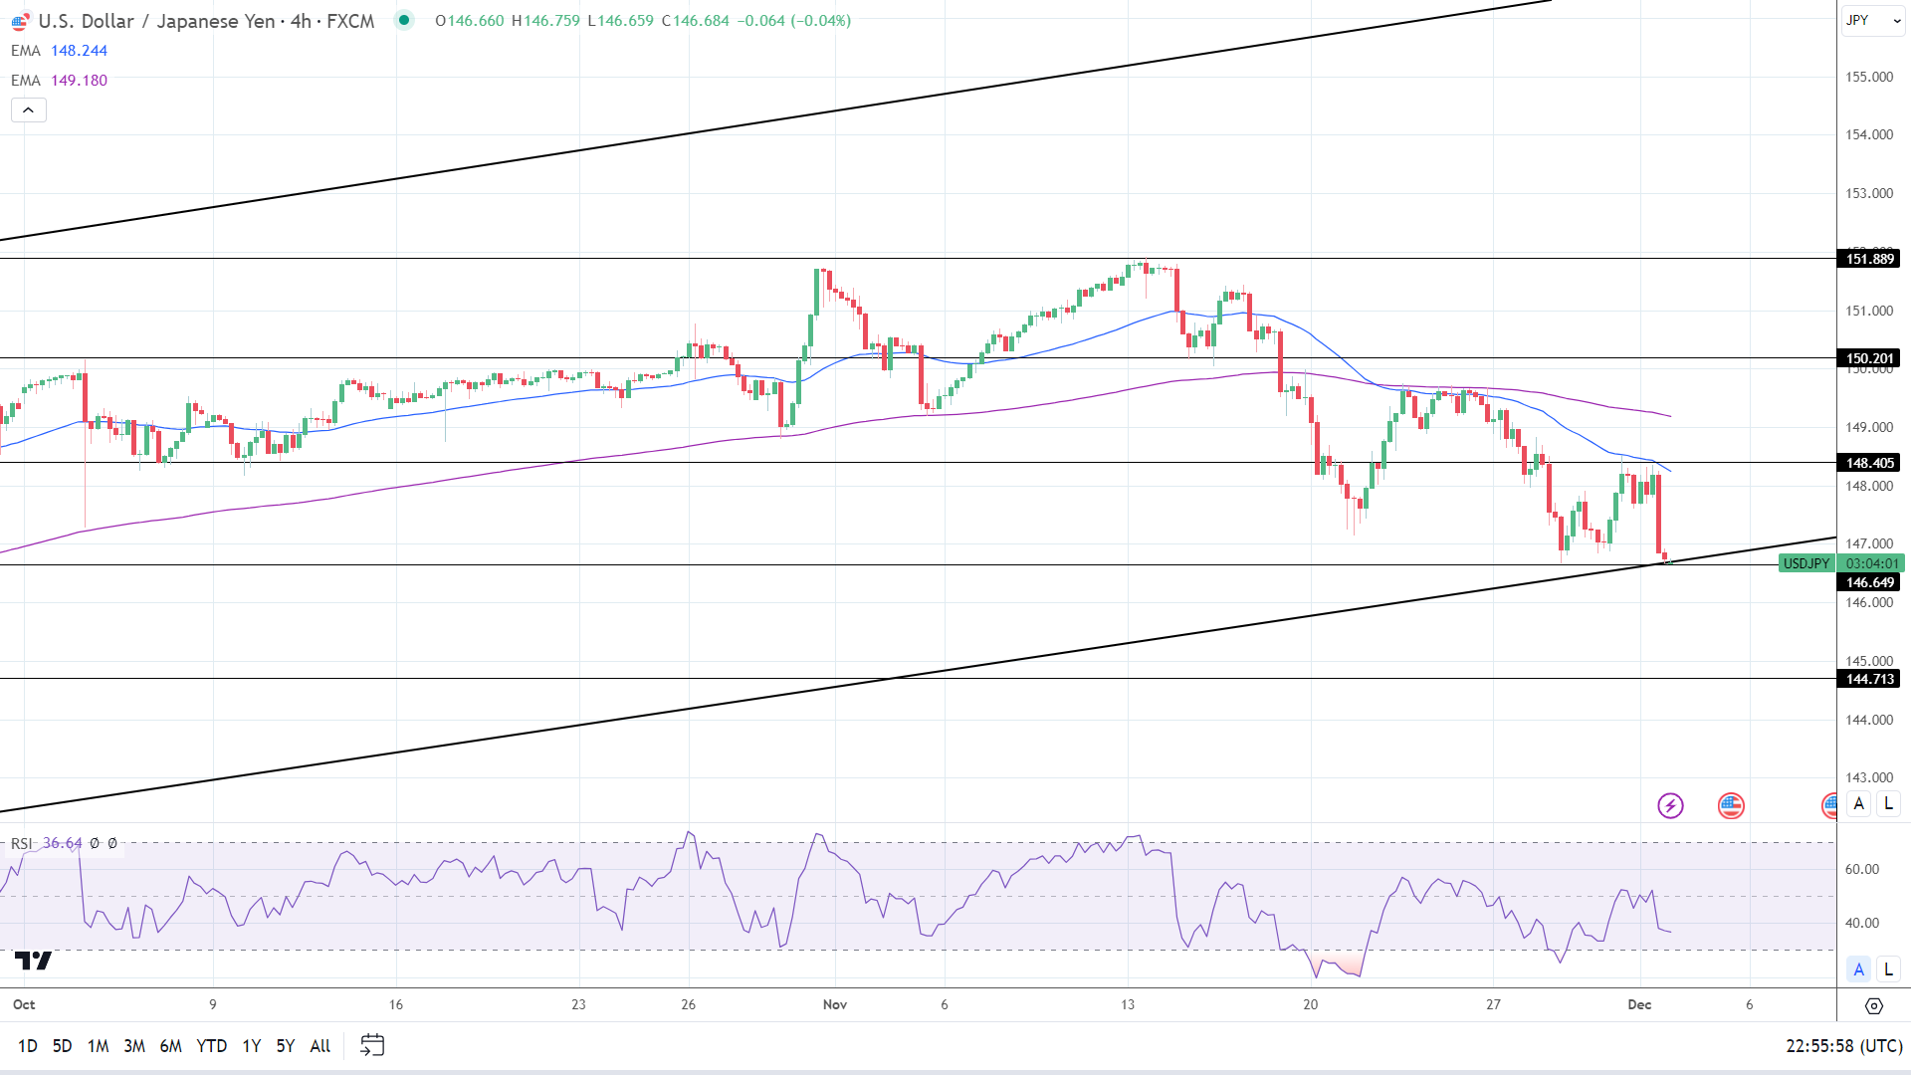Select the 6M time range
The image size is (1911, 1075).
[x=170, y=1046]
